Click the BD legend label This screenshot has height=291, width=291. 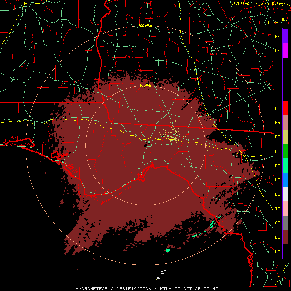(277, 137)
